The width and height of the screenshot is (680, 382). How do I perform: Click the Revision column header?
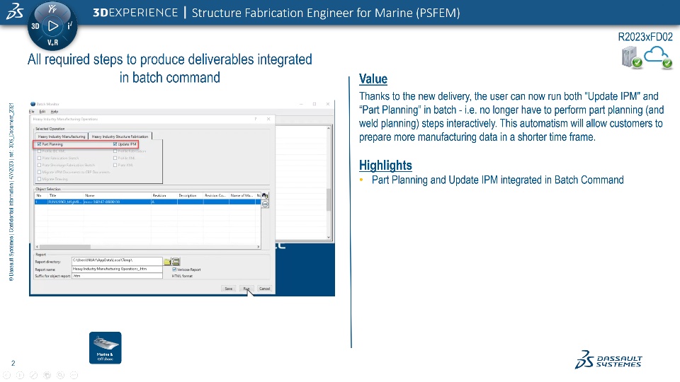(x=164, y=196)
